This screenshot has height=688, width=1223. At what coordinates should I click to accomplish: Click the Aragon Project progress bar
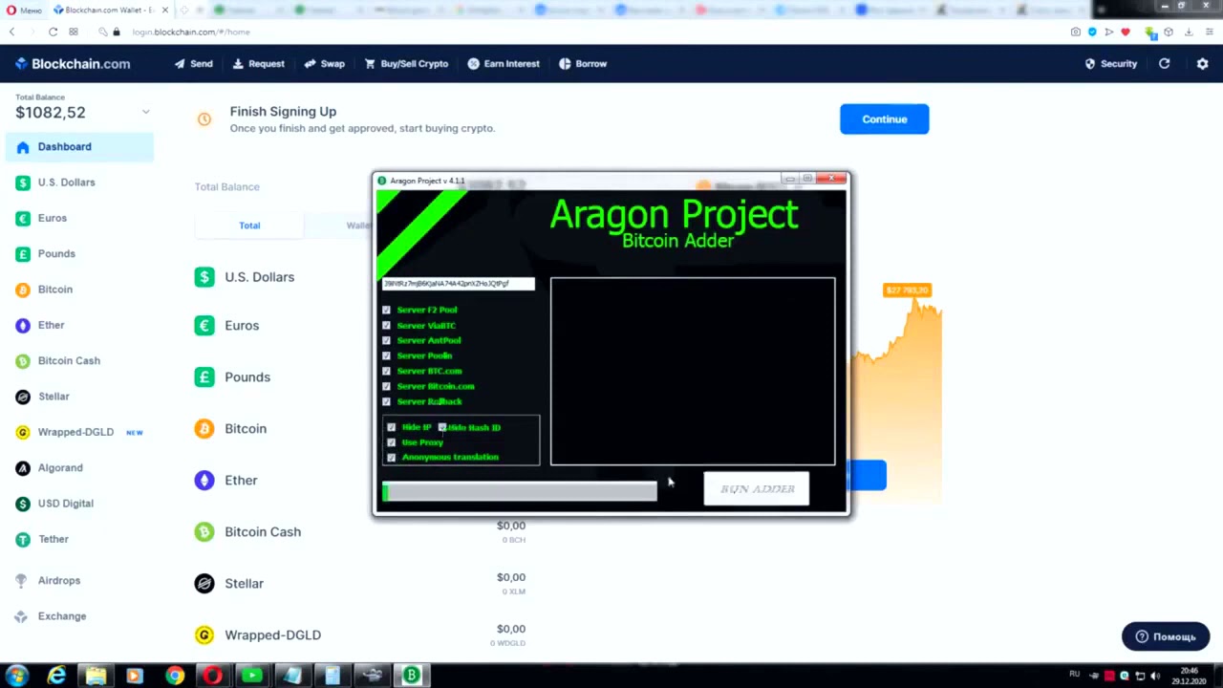[520, 491]
